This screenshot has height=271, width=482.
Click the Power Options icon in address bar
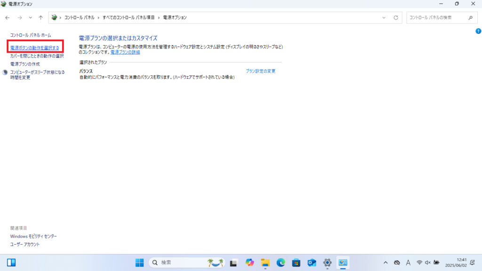pyautogui.click(x=54, y=17)
